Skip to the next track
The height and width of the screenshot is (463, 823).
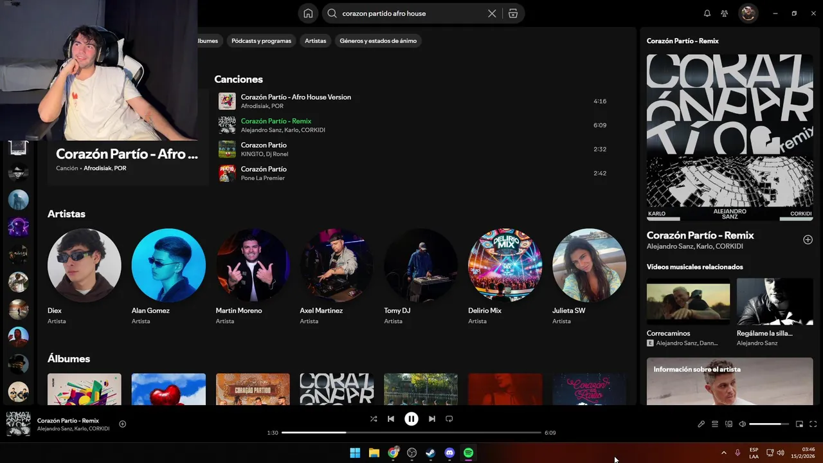point(432,419)
